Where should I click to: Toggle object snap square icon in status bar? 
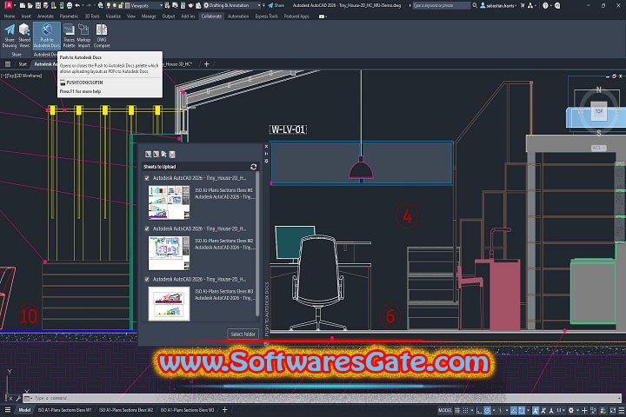(x=522, y=410)
